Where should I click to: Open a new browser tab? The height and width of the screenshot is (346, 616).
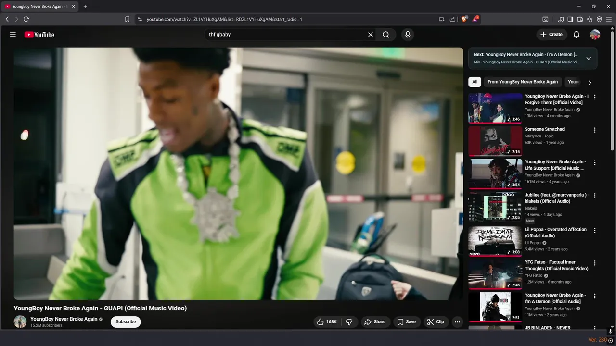(85, 6)
